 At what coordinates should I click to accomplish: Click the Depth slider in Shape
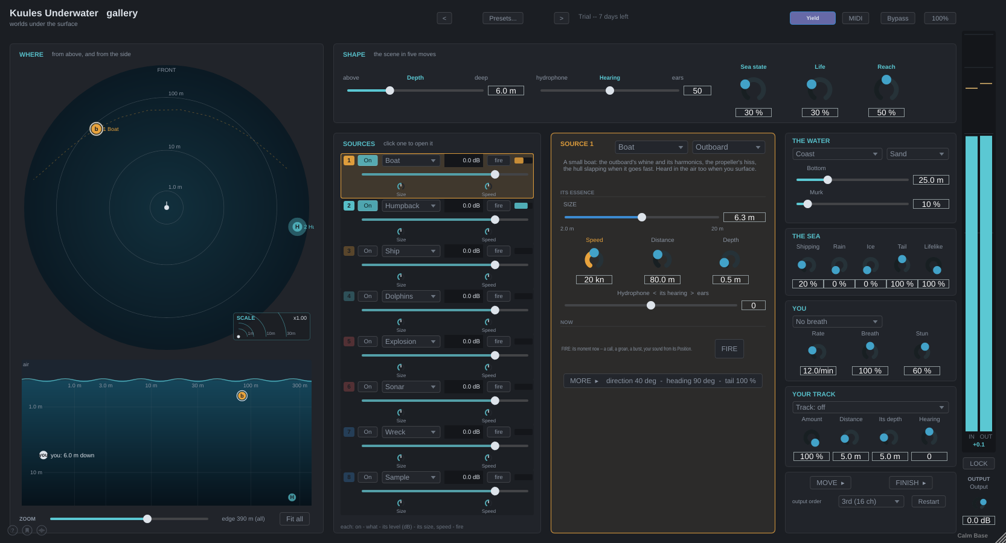[415, 91]
